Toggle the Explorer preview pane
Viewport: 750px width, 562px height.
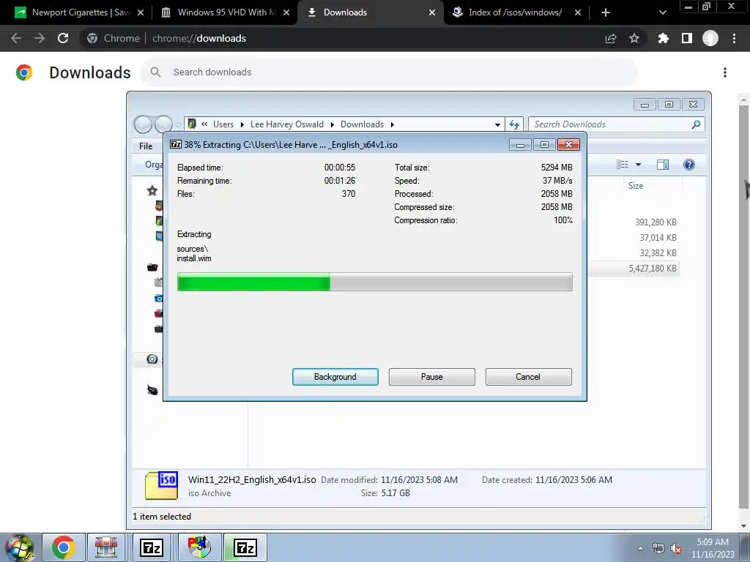[662, 165]
